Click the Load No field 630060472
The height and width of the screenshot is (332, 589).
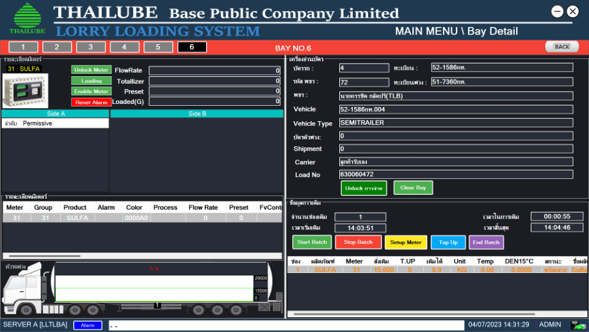tap(456, 174)
